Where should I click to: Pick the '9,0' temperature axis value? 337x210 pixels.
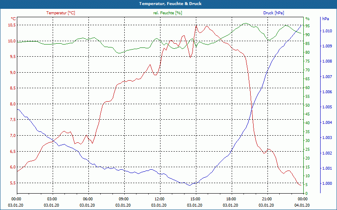click(13, 72)
